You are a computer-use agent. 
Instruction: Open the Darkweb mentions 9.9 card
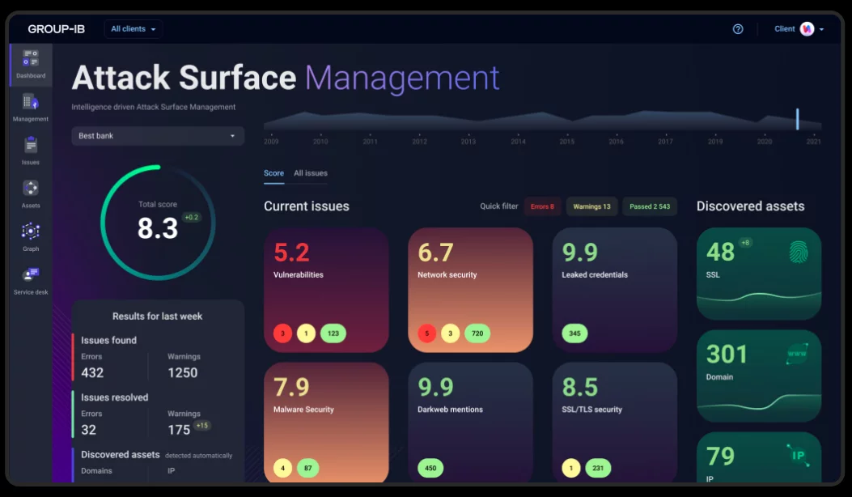[471, 423]
